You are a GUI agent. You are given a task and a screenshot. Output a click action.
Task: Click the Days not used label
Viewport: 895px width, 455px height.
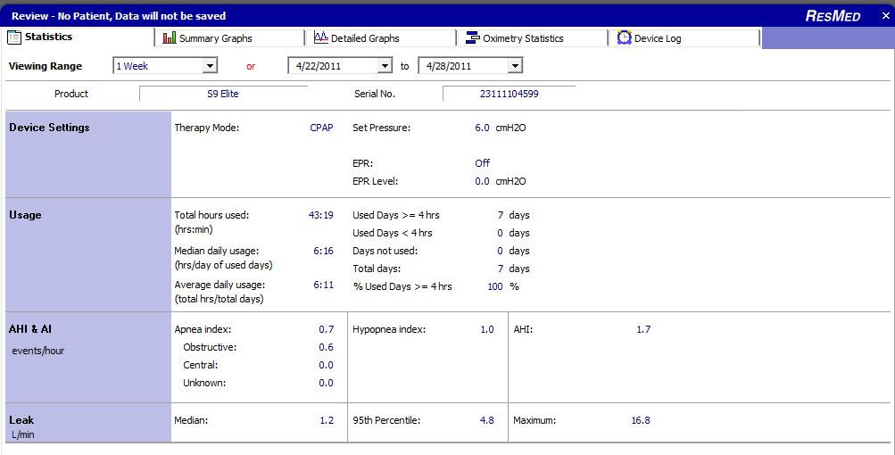[385, 251]
